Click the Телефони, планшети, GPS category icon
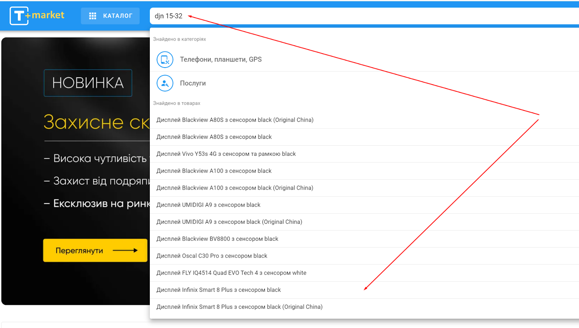This screenshot has width=579, height=328. click(165, 60)
